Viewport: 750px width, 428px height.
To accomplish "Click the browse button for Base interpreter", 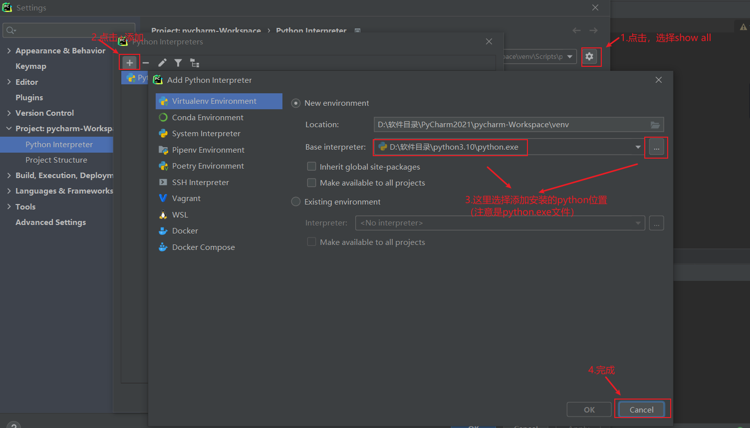I will click(x=656, y=147).
